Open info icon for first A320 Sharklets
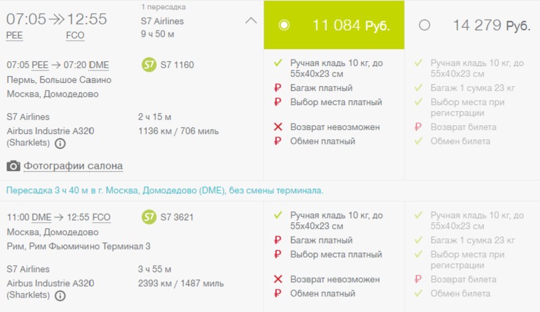540x312 pixels. pos(60,144)
